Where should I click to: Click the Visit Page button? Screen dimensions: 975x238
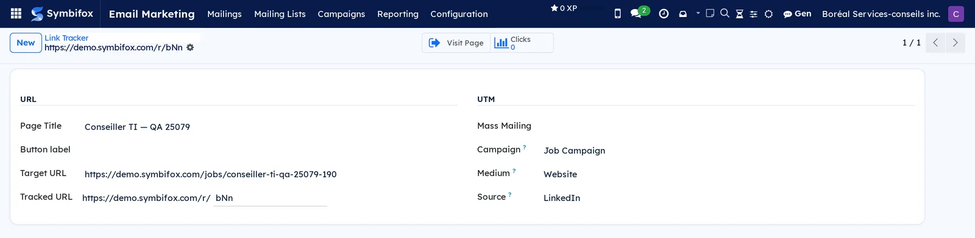point(456,42)
